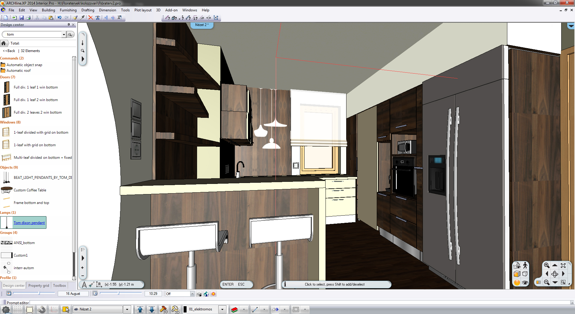Click the red X delete icon
Screen dimensions: 575x314
click(90, 18)
